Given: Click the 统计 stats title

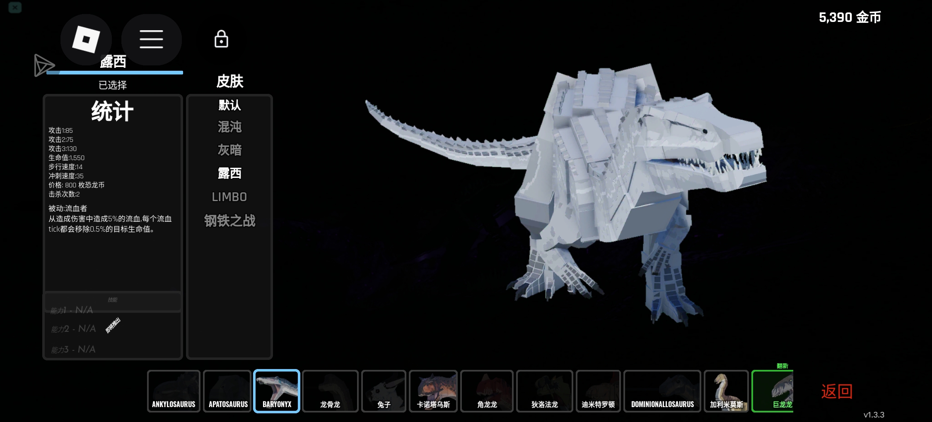Looking at the screenshot, I should click(112, 111).
